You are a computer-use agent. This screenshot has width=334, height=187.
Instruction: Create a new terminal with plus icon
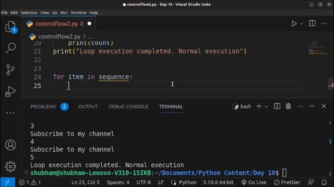(259, 106)
